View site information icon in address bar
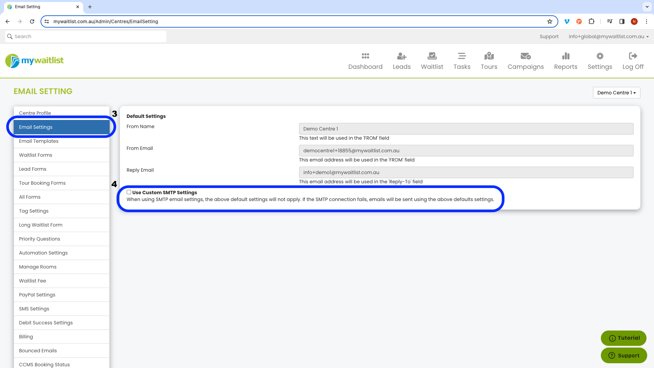 coord(47,21)
